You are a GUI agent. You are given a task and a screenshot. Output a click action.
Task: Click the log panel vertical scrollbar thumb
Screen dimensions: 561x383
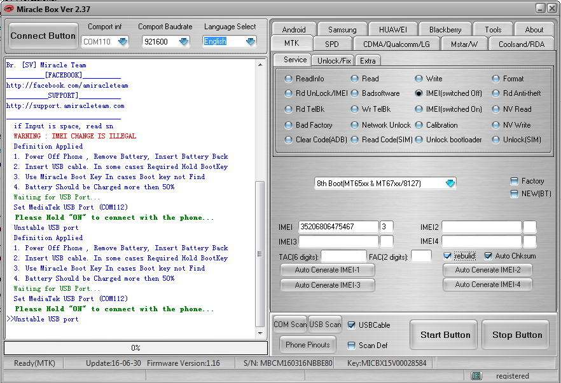tap(260, 254)
